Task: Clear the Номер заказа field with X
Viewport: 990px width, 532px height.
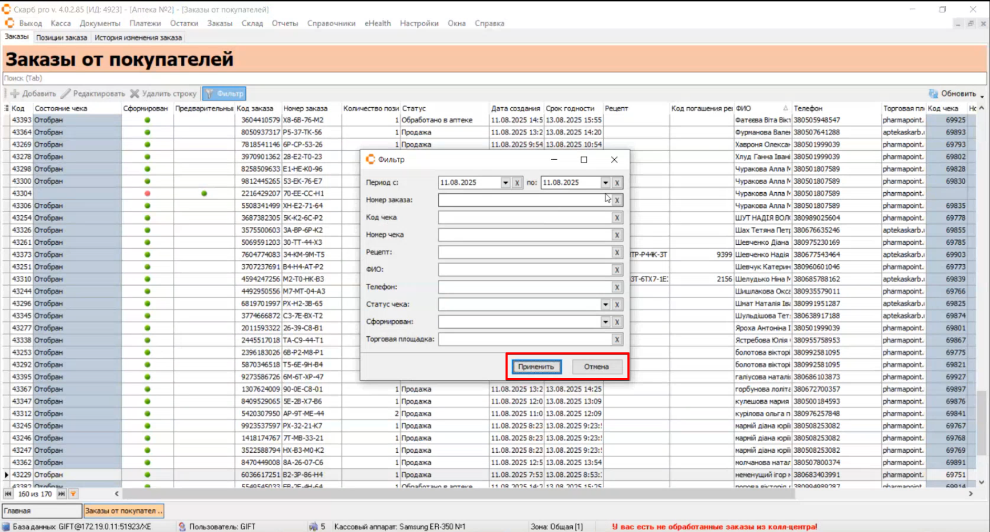Action: (x=617, y=200)
